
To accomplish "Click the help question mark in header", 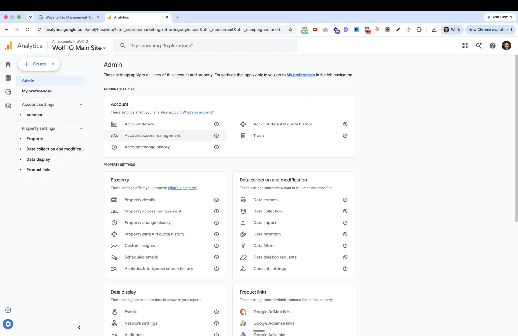I will (492, 46).
